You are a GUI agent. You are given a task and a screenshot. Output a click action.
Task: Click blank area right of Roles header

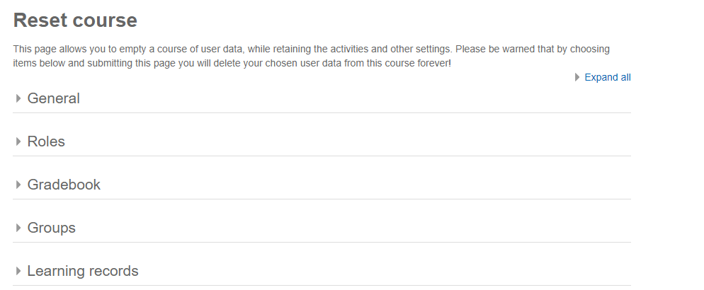tap(354, 142)
